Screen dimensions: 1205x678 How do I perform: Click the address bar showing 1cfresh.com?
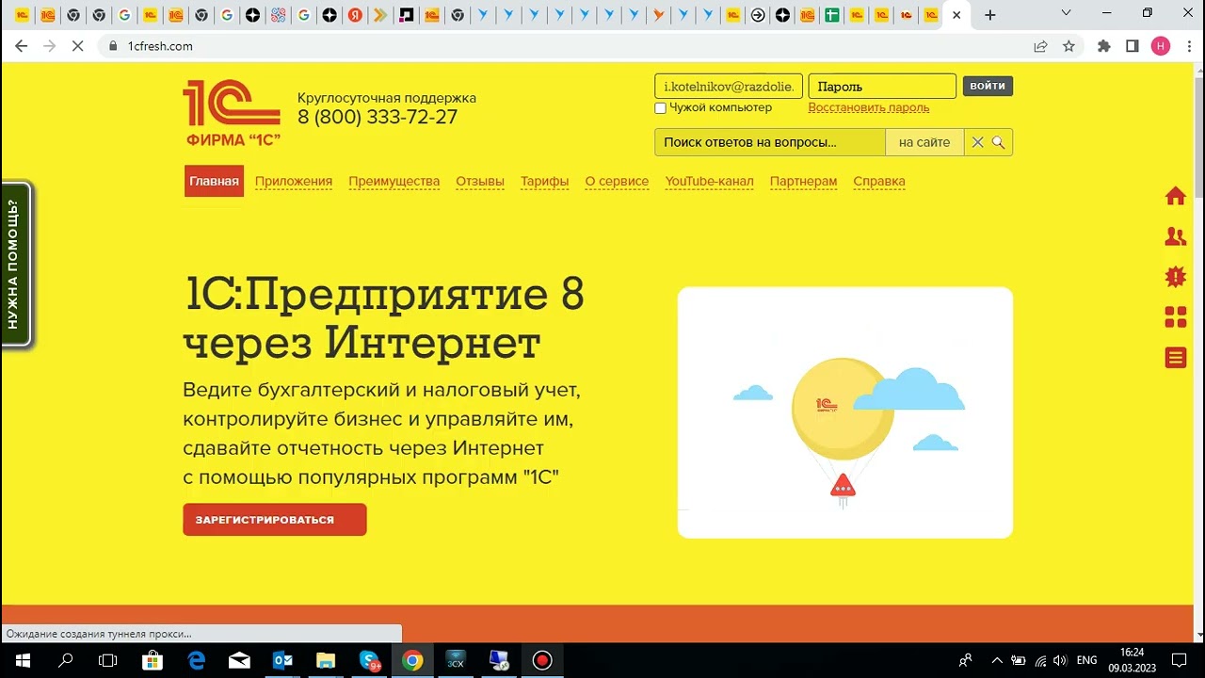(565, 45)
